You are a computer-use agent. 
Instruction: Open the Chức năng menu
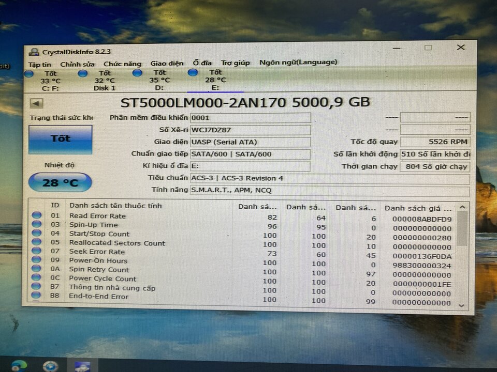click(122, 64)
